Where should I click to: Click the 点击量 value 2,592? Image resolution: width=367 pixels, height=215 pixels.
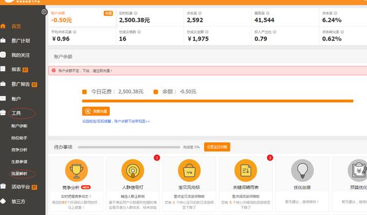pyautogui.click(x=195, y=20)
